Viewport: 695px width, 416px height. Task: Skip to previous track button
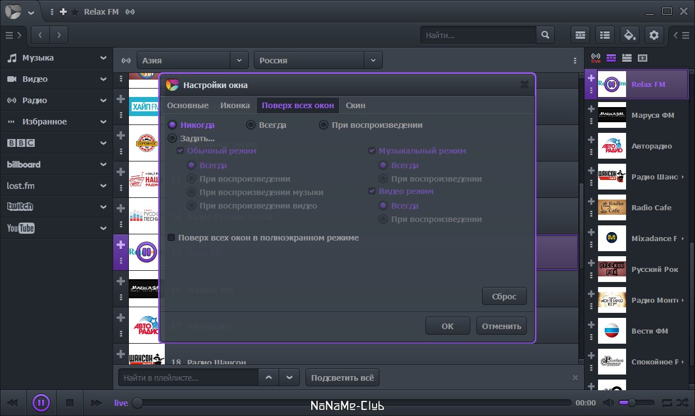click(13, 403)
